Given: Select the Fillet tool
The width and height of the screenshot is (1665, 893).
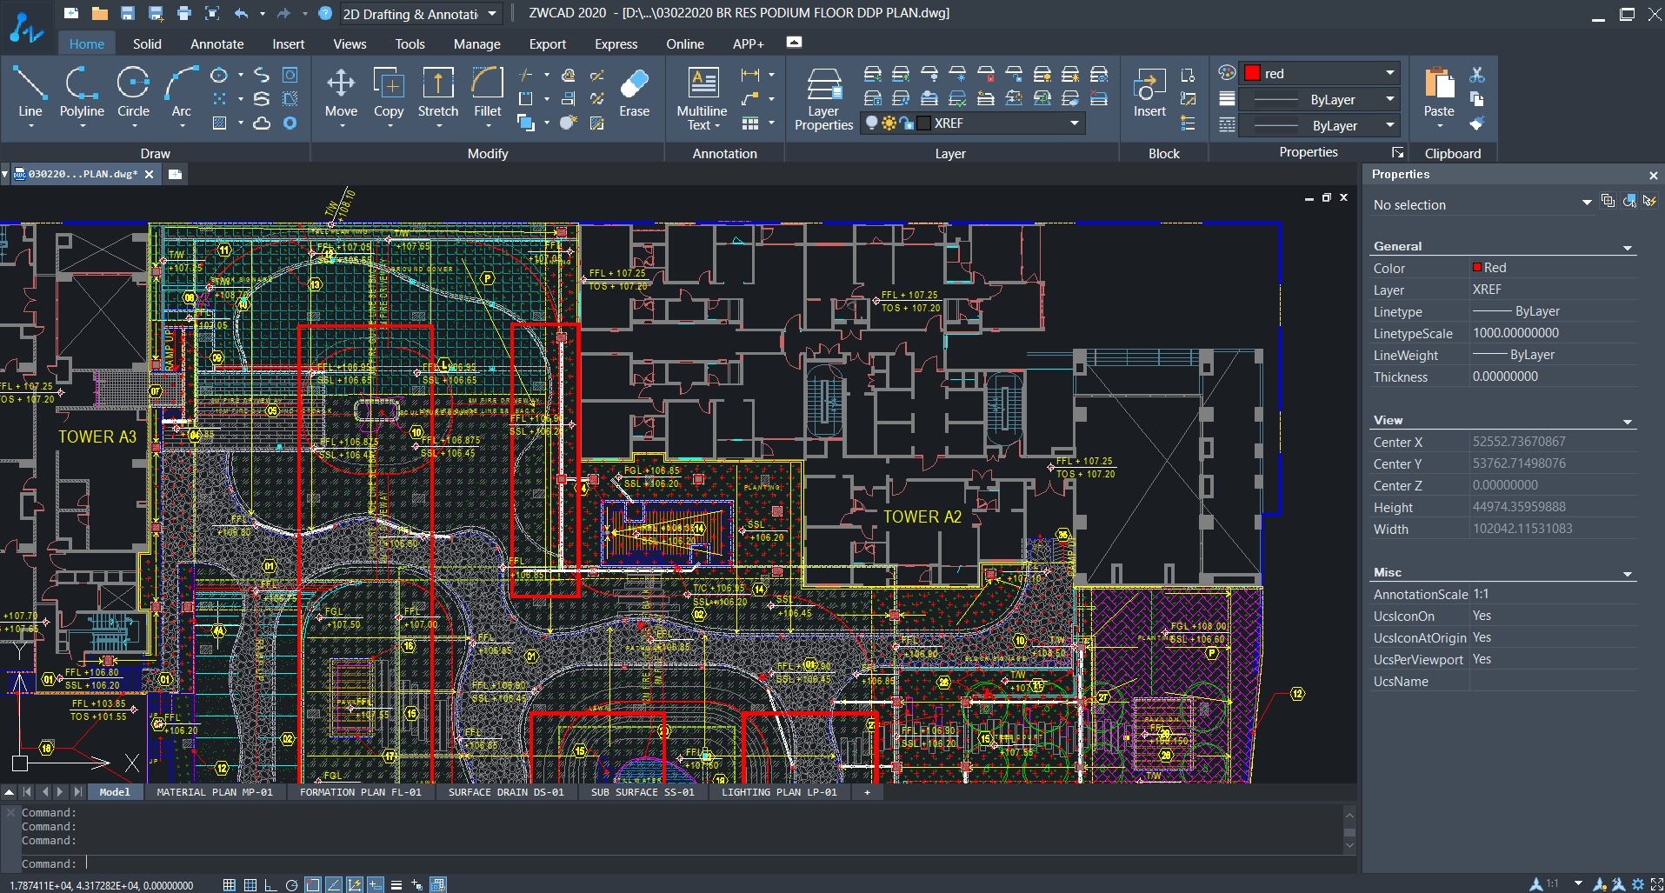Looking at the screenshot, I should click(x=487, y=92).
